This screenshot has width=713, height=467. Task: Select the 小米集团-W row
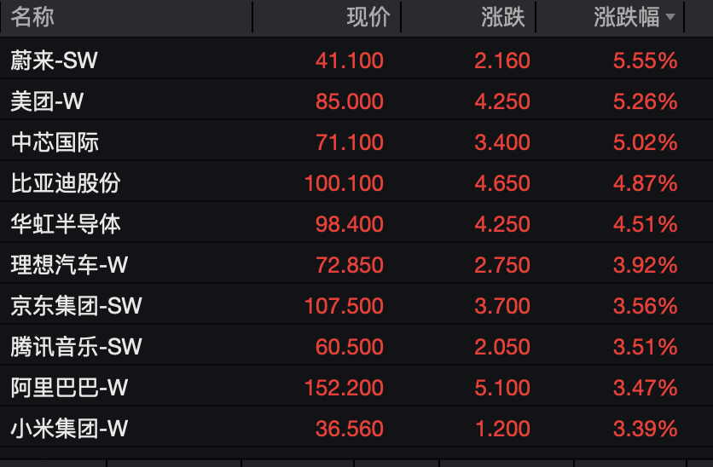69,429
